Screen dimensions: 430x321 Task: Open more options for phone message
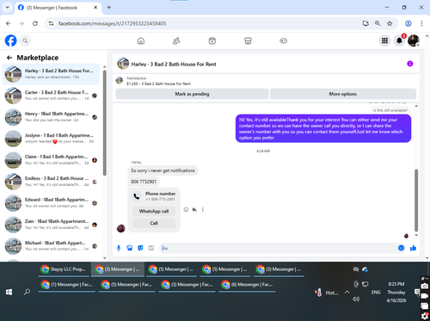tap(203, 210)
